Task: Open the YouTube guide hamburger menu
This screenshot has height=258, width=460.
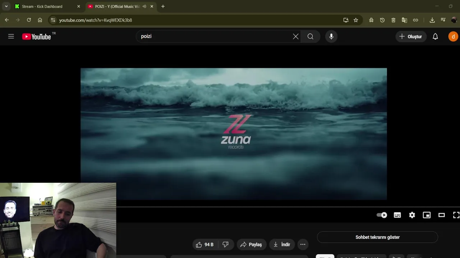Action: 11,36
